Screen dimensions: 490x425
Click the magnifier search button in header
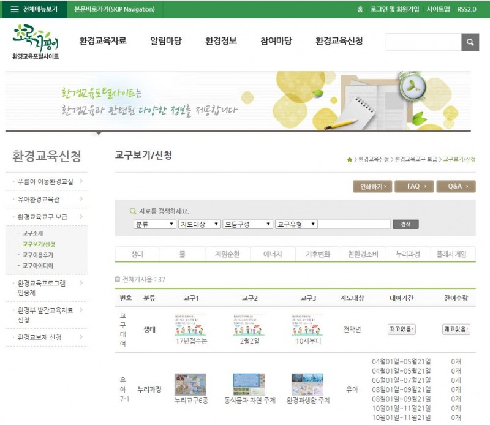point(470,42)
